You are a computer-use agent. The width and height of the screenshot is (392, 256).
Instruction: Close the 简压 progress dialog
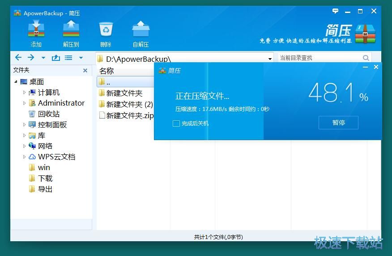(x=376, y=67)
